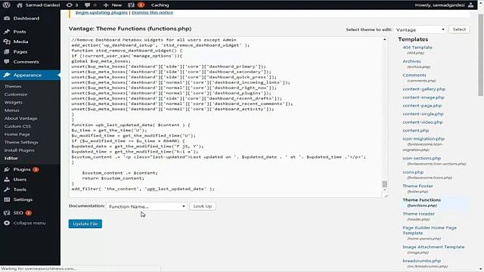
Task: Open Page Builder Home Page Template
Action: [x=430, y=230]
